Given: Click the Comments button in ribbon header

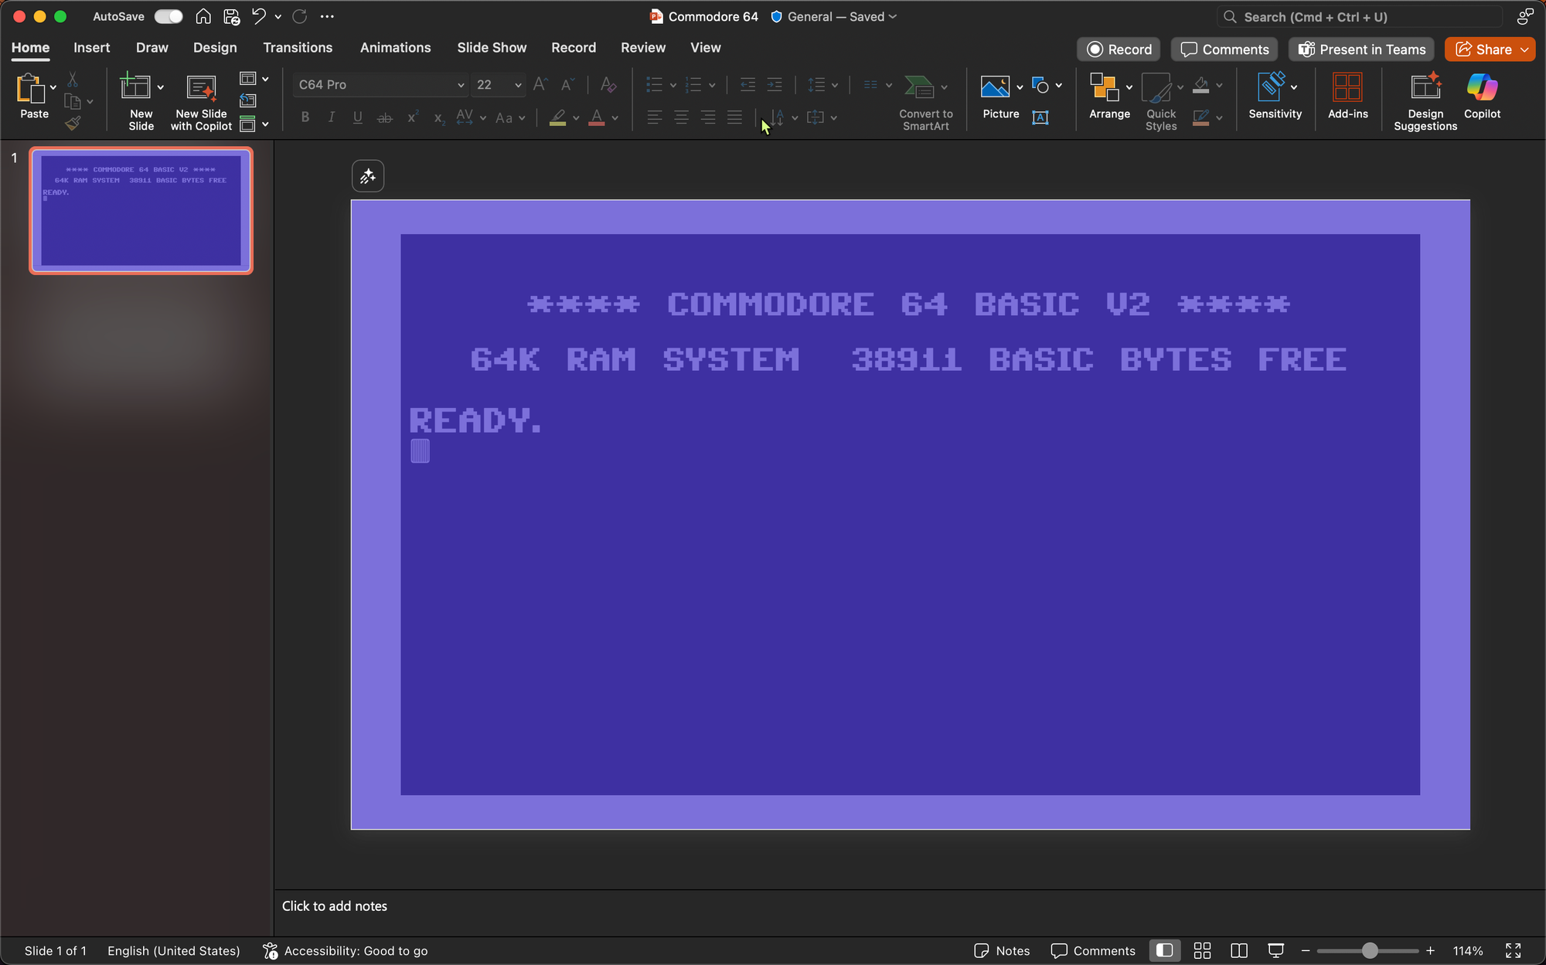Looking at the screenshot, I should (x=1224, y=49).
